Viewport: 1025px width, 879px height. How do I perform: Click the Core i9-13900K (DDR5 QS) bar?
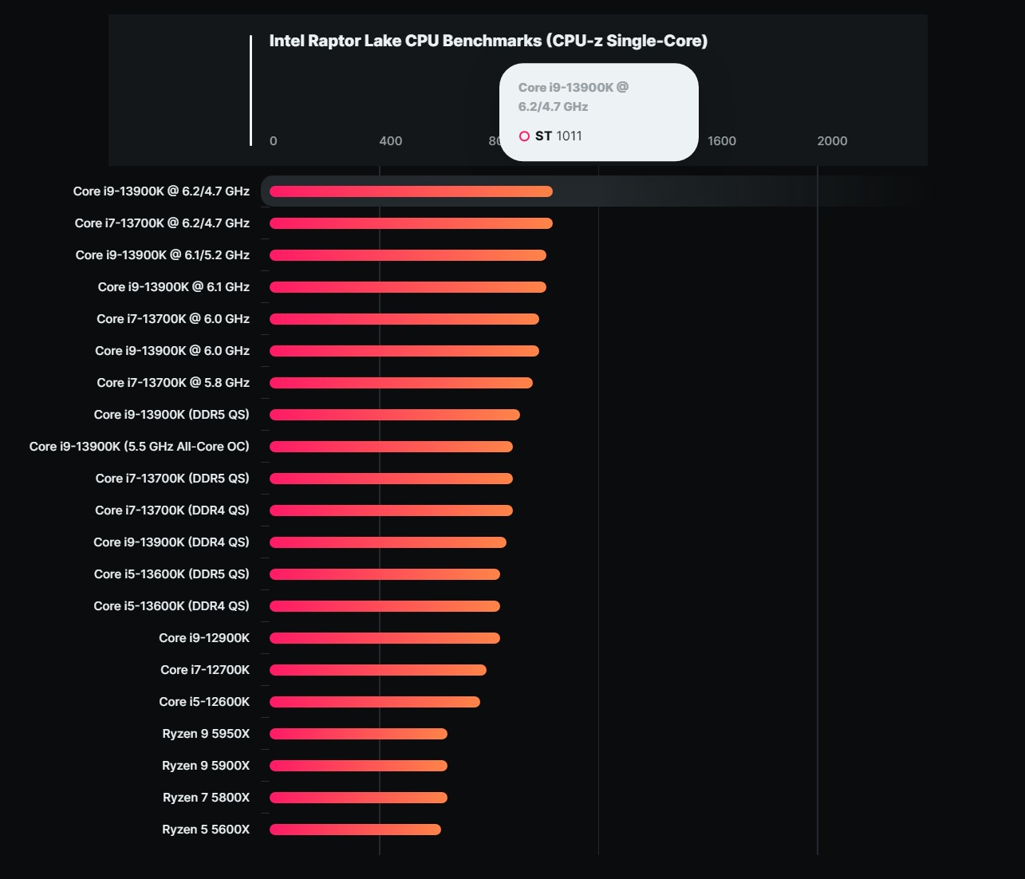(x=395, y=415)
